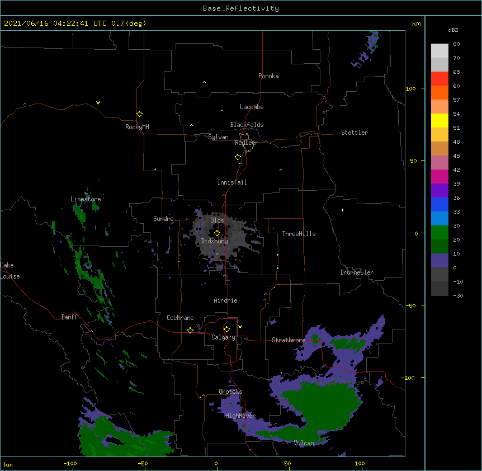Select the Okotoks label
Image resolution: width=482 pixels, height=471 pixels.
[230, 392]
